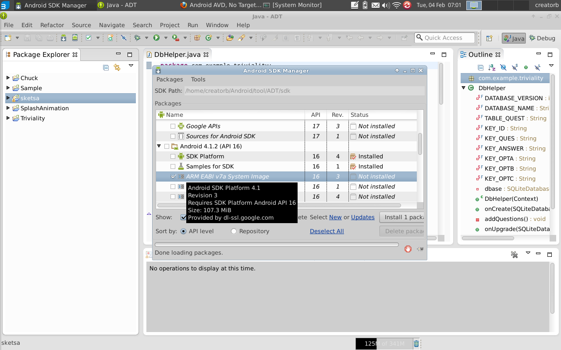Toggle Hide Fields in Outline view
Viewport: 561px width, 350px height.
pyautogui.click(x=503, y=67)
